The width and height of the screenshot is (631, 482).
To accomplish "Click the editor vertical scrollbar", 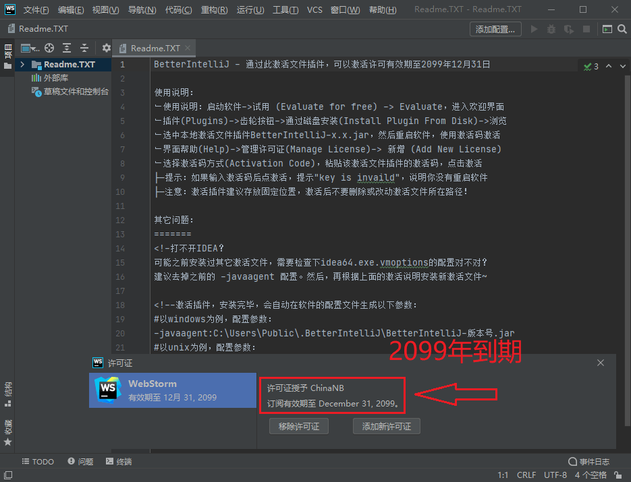I will coord(628,249).
